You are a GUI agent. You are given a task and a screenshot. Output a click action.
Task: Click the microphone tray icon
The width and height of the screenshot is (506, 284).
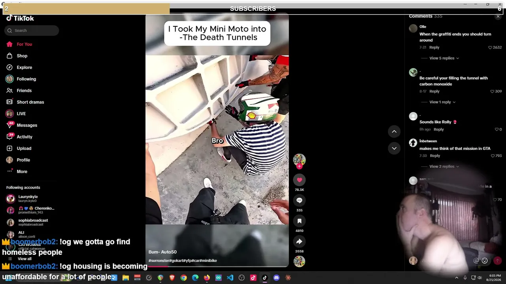pos(465,278)
